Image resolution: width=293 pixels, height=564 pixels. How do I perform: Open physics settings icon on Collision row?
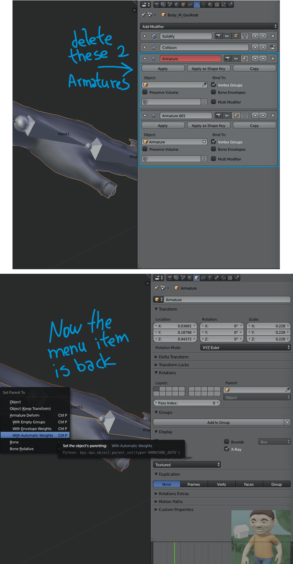(x=273, y=47)
